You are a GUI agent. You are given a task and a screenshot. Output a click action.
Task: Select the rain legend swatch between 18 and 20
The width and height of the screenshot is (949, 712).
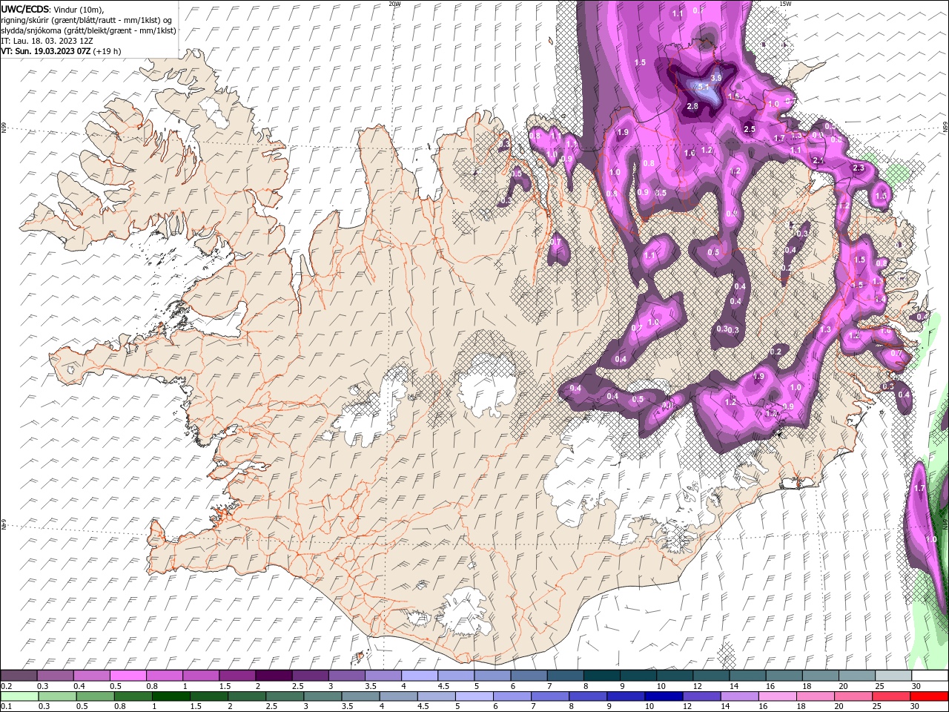coord(816,696)
